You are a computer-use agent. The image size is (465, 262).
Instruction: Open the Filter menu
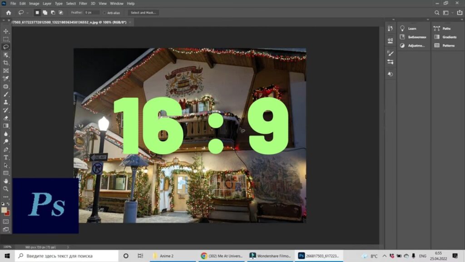[x=83, y=4]
